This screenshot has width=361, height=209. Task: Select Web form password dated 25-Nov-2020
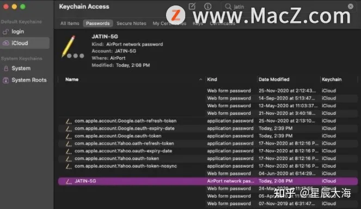pyautogui.click(x=208, y=91)
